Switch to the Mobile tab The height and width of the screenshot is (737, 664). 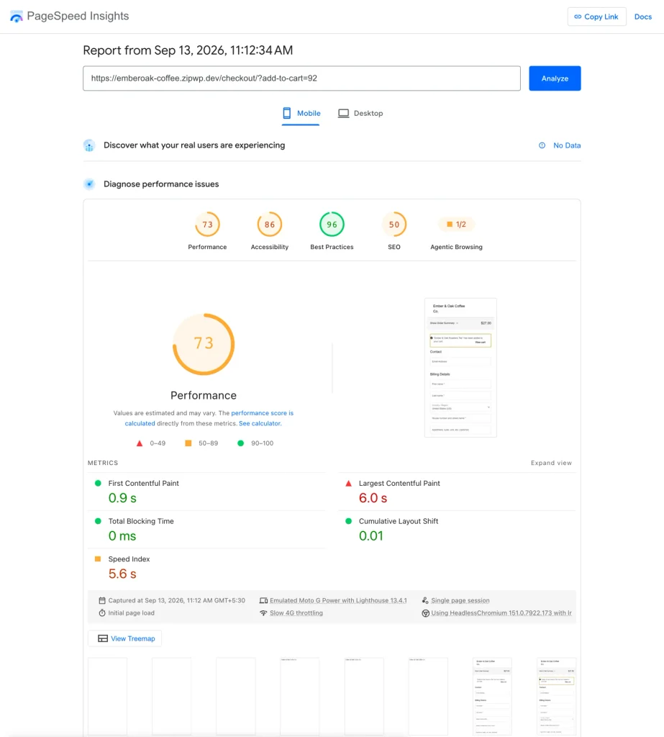click(301, 113)
